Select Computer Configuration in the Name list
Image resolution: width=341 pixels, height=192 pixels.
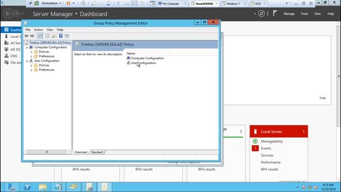[x=147, y=58]
